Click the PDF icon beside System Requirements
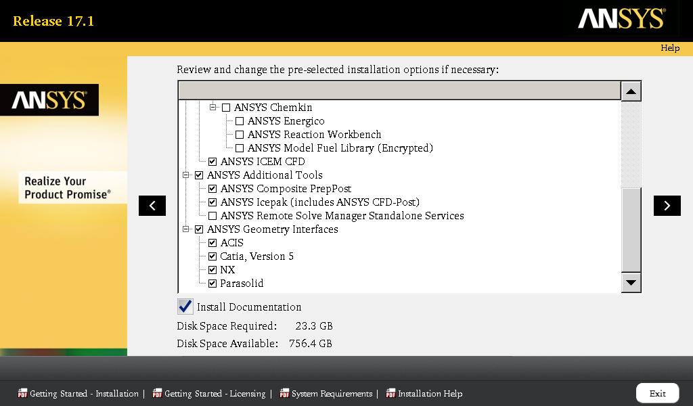The image size is (693, 406). (285, 393)
